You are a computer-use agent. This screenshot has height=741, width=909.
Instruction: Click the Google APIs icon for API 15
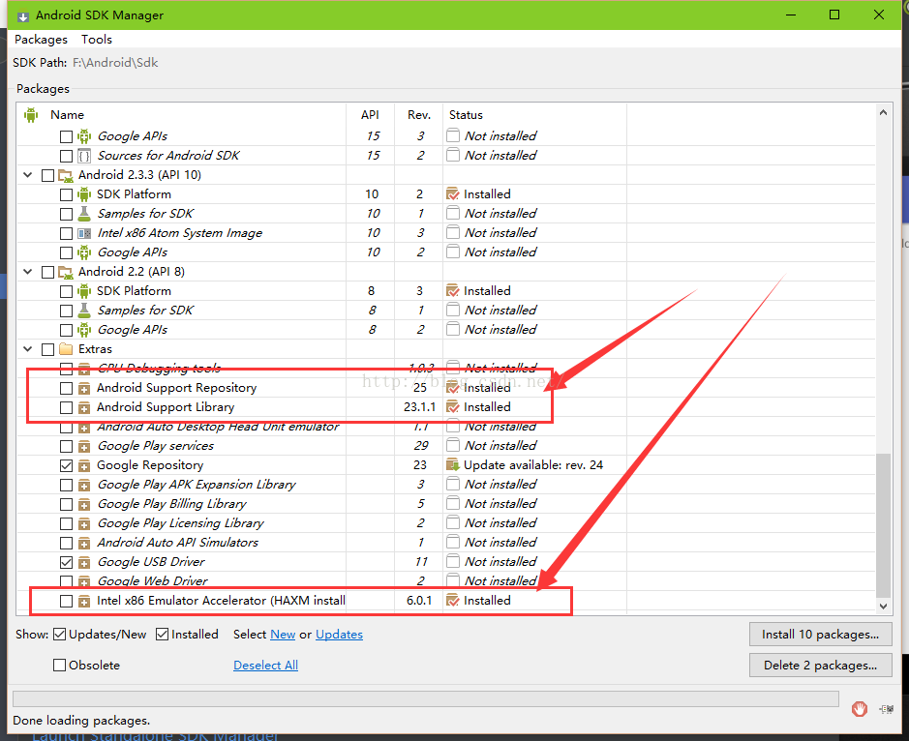(x=84, y=136)
